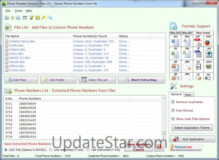The width and height of the screenshot is (219, 160).
Task: Select the Line Delimited txt radio button
Action: 51,150
